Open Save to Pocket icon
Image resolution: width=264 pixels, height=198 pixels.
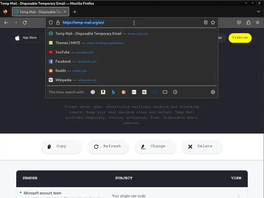(239, 23)
